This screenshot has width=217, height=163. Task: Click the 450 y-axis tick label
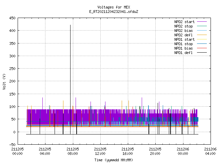pos(12,18)
